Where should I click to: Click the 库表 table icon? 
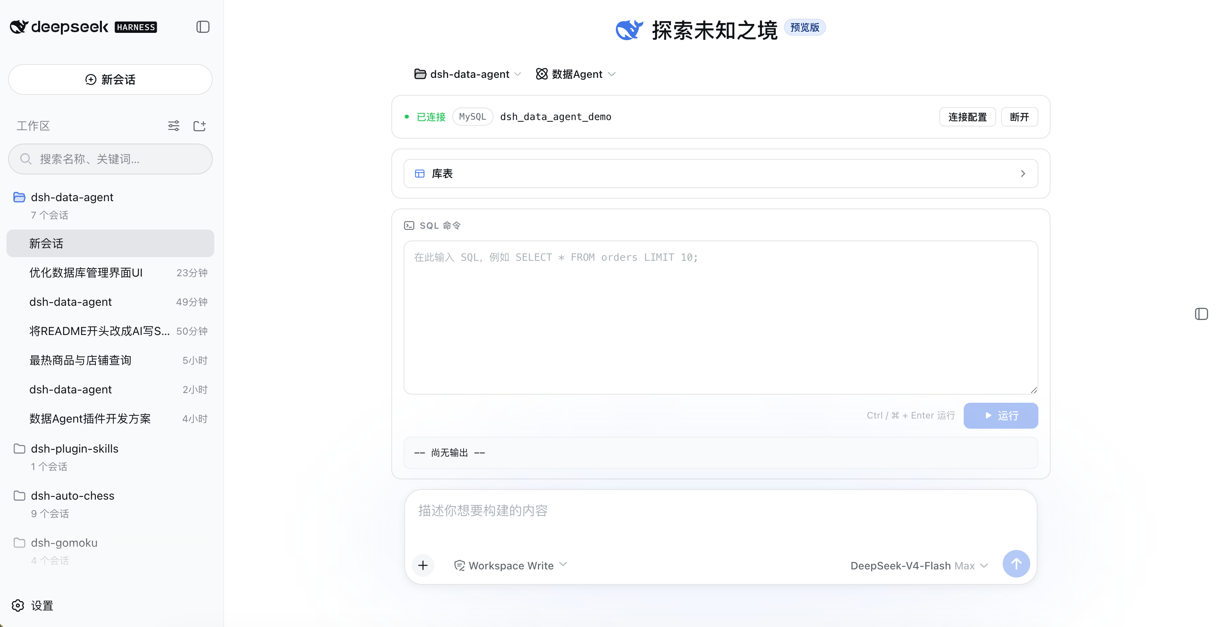[419, 174]
